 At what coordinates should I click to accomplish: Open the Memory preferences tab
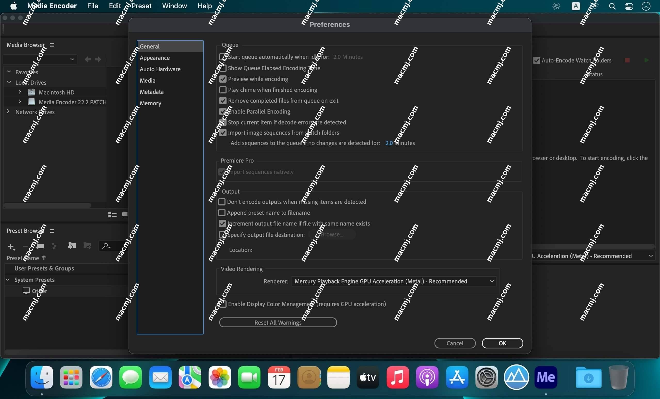[150, 103]
